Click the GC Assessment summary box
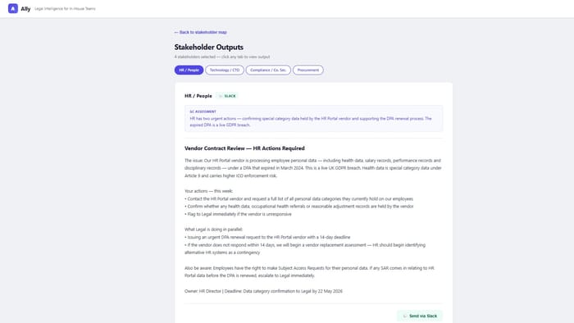The image size is (574, 323). point(313,119)
